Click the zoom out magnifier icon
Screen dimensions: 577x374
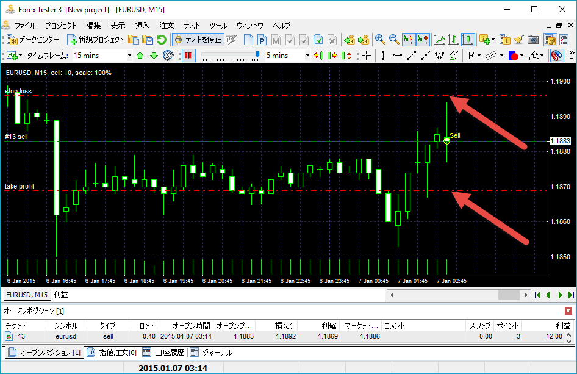[x=394, y=40]
